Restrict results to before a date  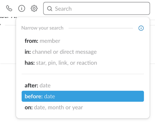click(x=83, y=96)
